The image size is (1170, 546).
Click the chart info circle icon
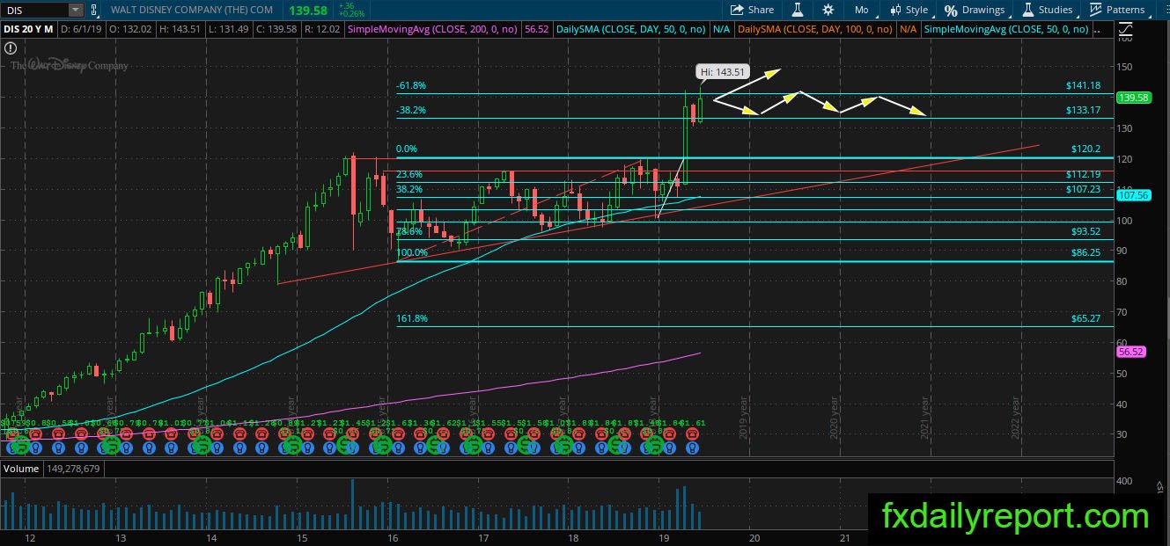click(x=10, y=48)
